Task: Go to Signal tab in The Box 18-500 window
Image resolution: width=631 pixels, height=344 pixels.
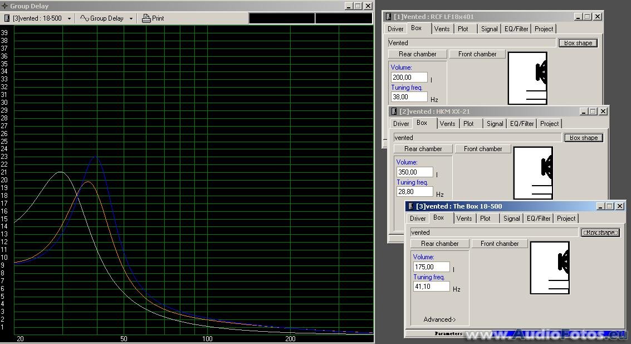Action: [x=511, y=219]
